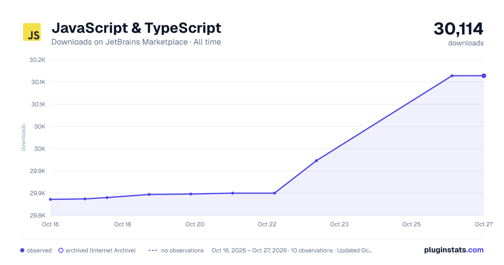Select the data point nearest the Oct 22 label
This screenshot has width=504, height=265.
274,193
